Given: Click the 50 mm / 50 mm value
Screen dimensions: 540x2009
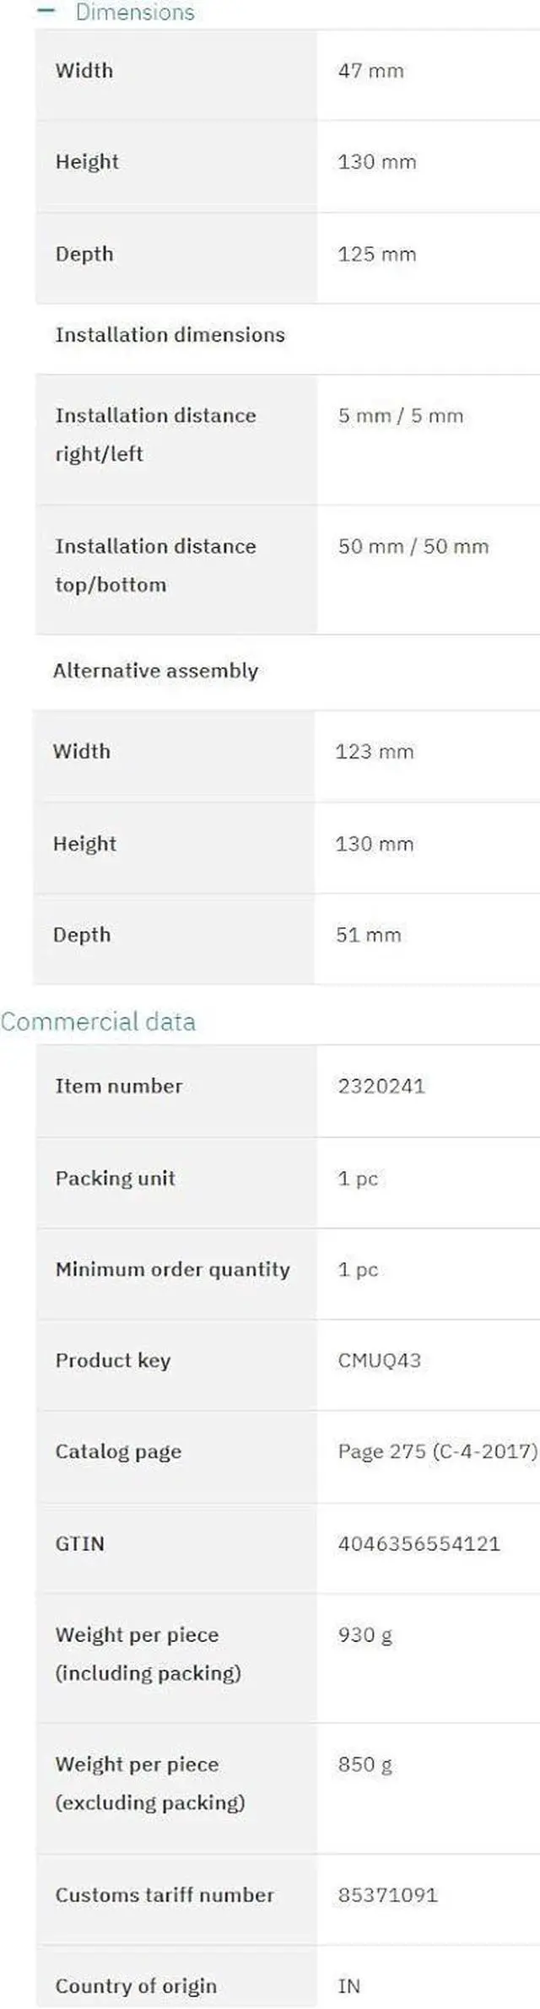Looking at the screenshot, I should click(413, 546).
